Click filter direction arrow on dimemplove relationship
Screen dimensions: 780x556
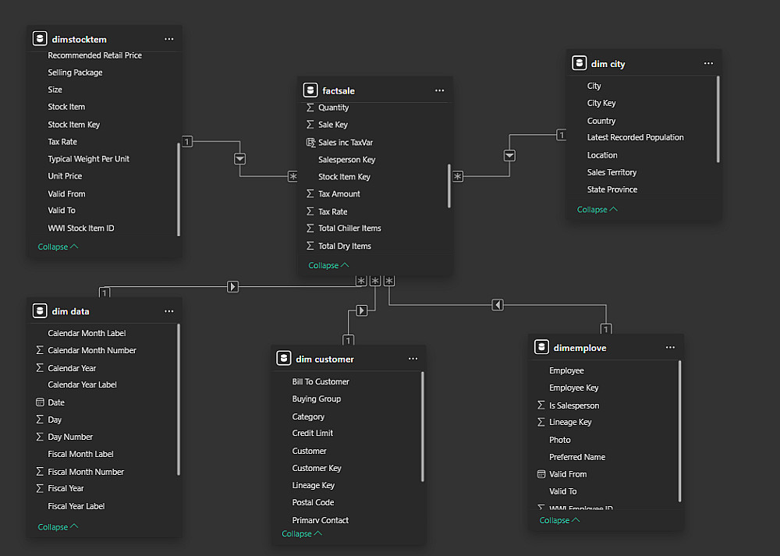click(498, 305)
